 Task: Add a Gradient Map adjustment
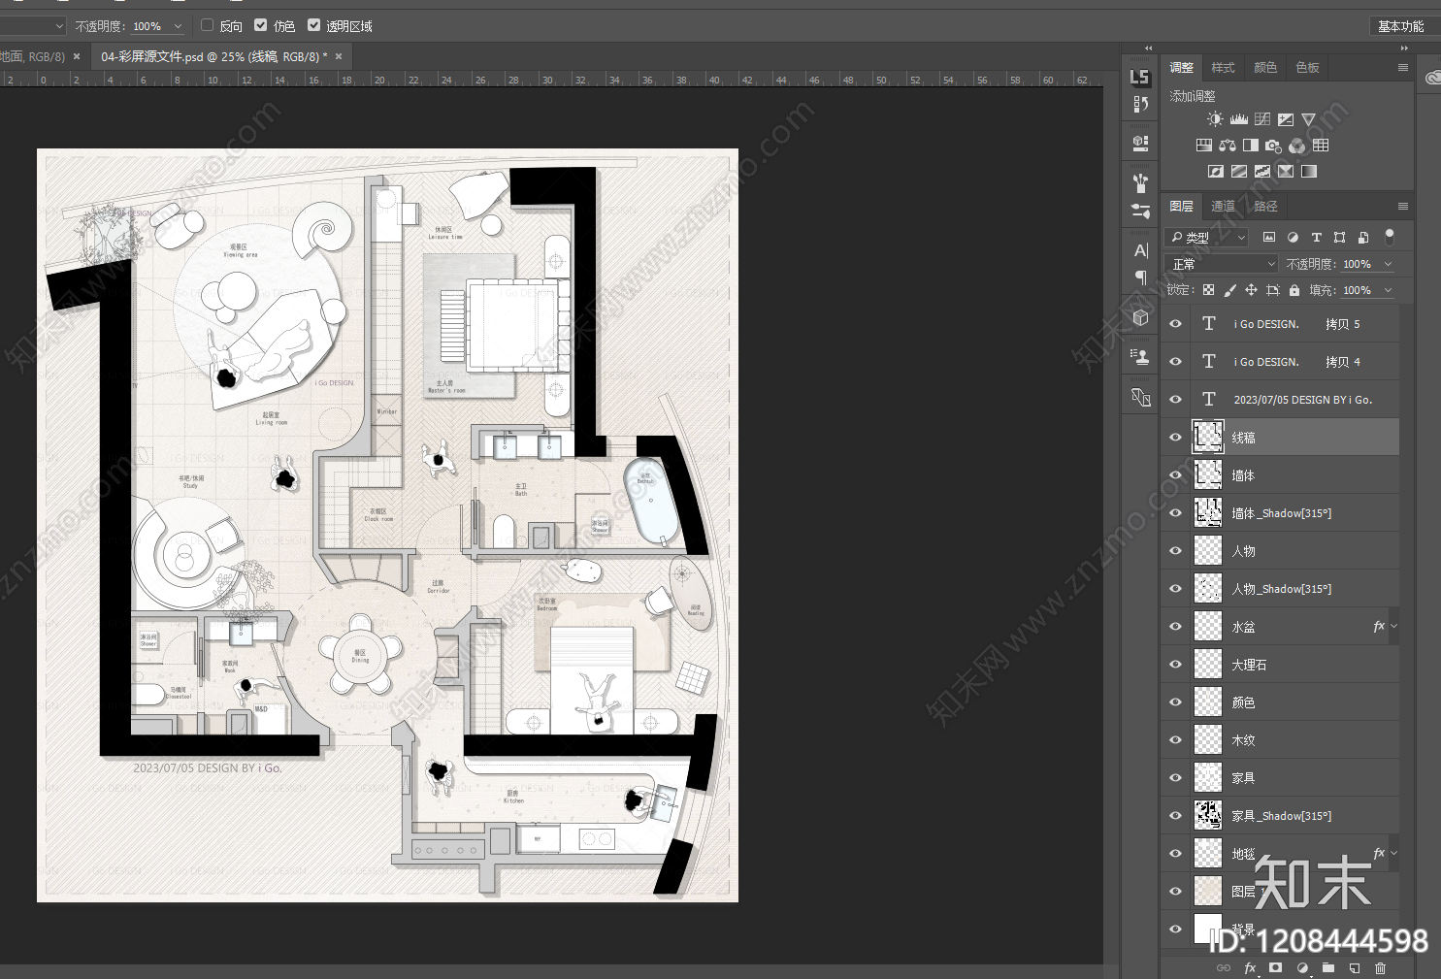tap(1309, 172)
